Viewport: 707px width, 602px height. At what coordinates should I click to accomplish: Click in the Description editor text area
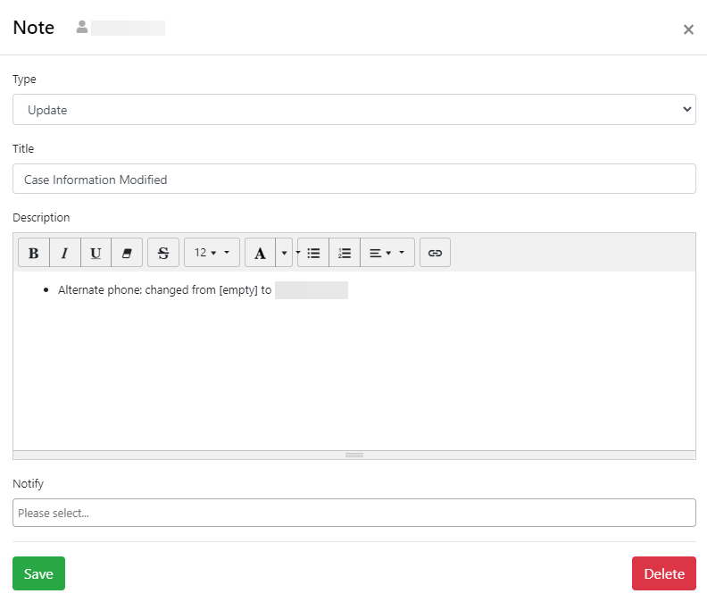(353, 366)
